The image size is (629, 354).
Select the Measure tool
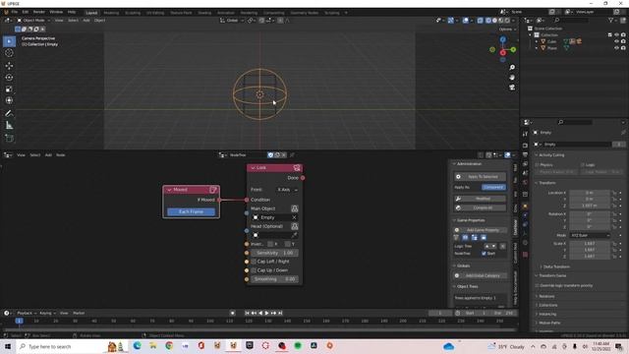(x=9, y=126)
